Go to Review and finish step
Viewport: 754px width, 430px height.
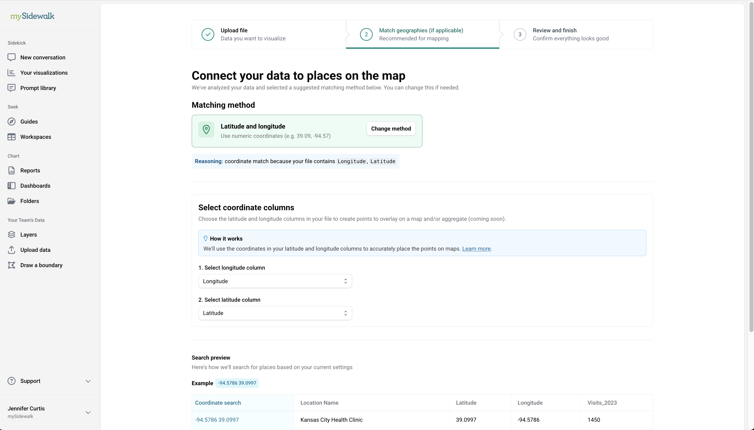[x=570, y=34]
